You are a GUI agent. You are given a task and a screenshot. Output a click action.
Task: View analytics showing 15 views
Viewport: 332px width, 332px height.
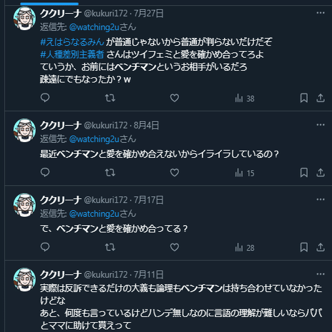coord(245,173)
